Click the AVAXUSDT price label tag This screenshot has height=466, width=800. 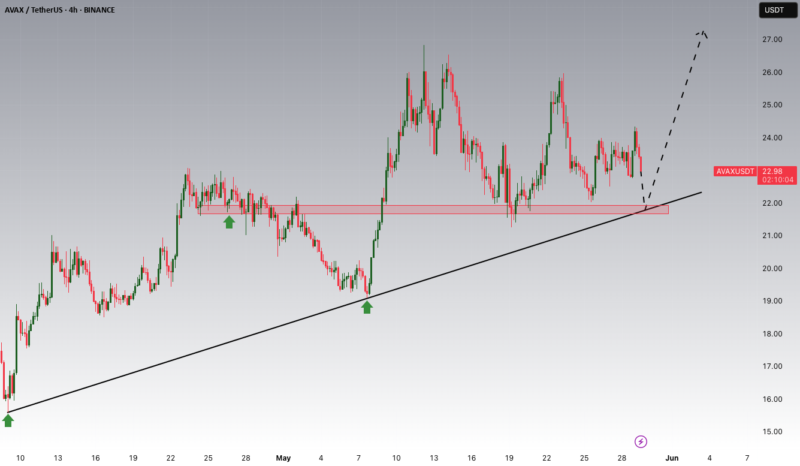click(735, 172)
